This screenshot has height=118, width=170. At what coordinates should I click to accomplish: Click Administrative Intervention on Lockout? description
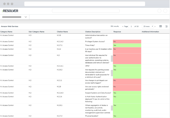point(96,36)
